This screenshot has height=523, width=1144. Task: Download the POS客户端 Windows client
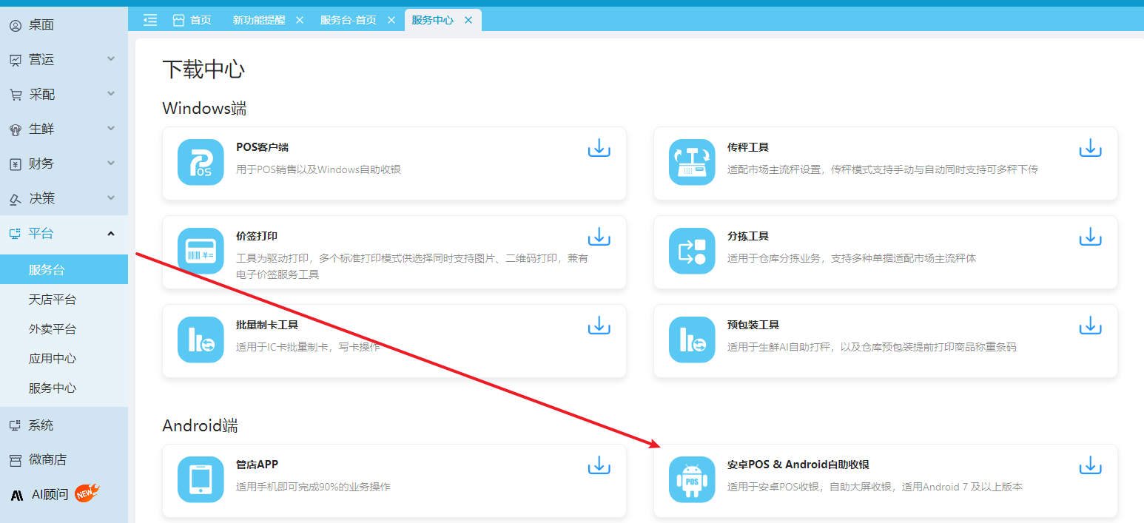(599, 148)
